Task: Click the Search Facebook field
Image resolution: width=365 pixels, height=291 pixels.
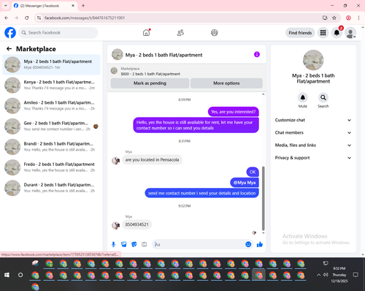Action: 58,33
